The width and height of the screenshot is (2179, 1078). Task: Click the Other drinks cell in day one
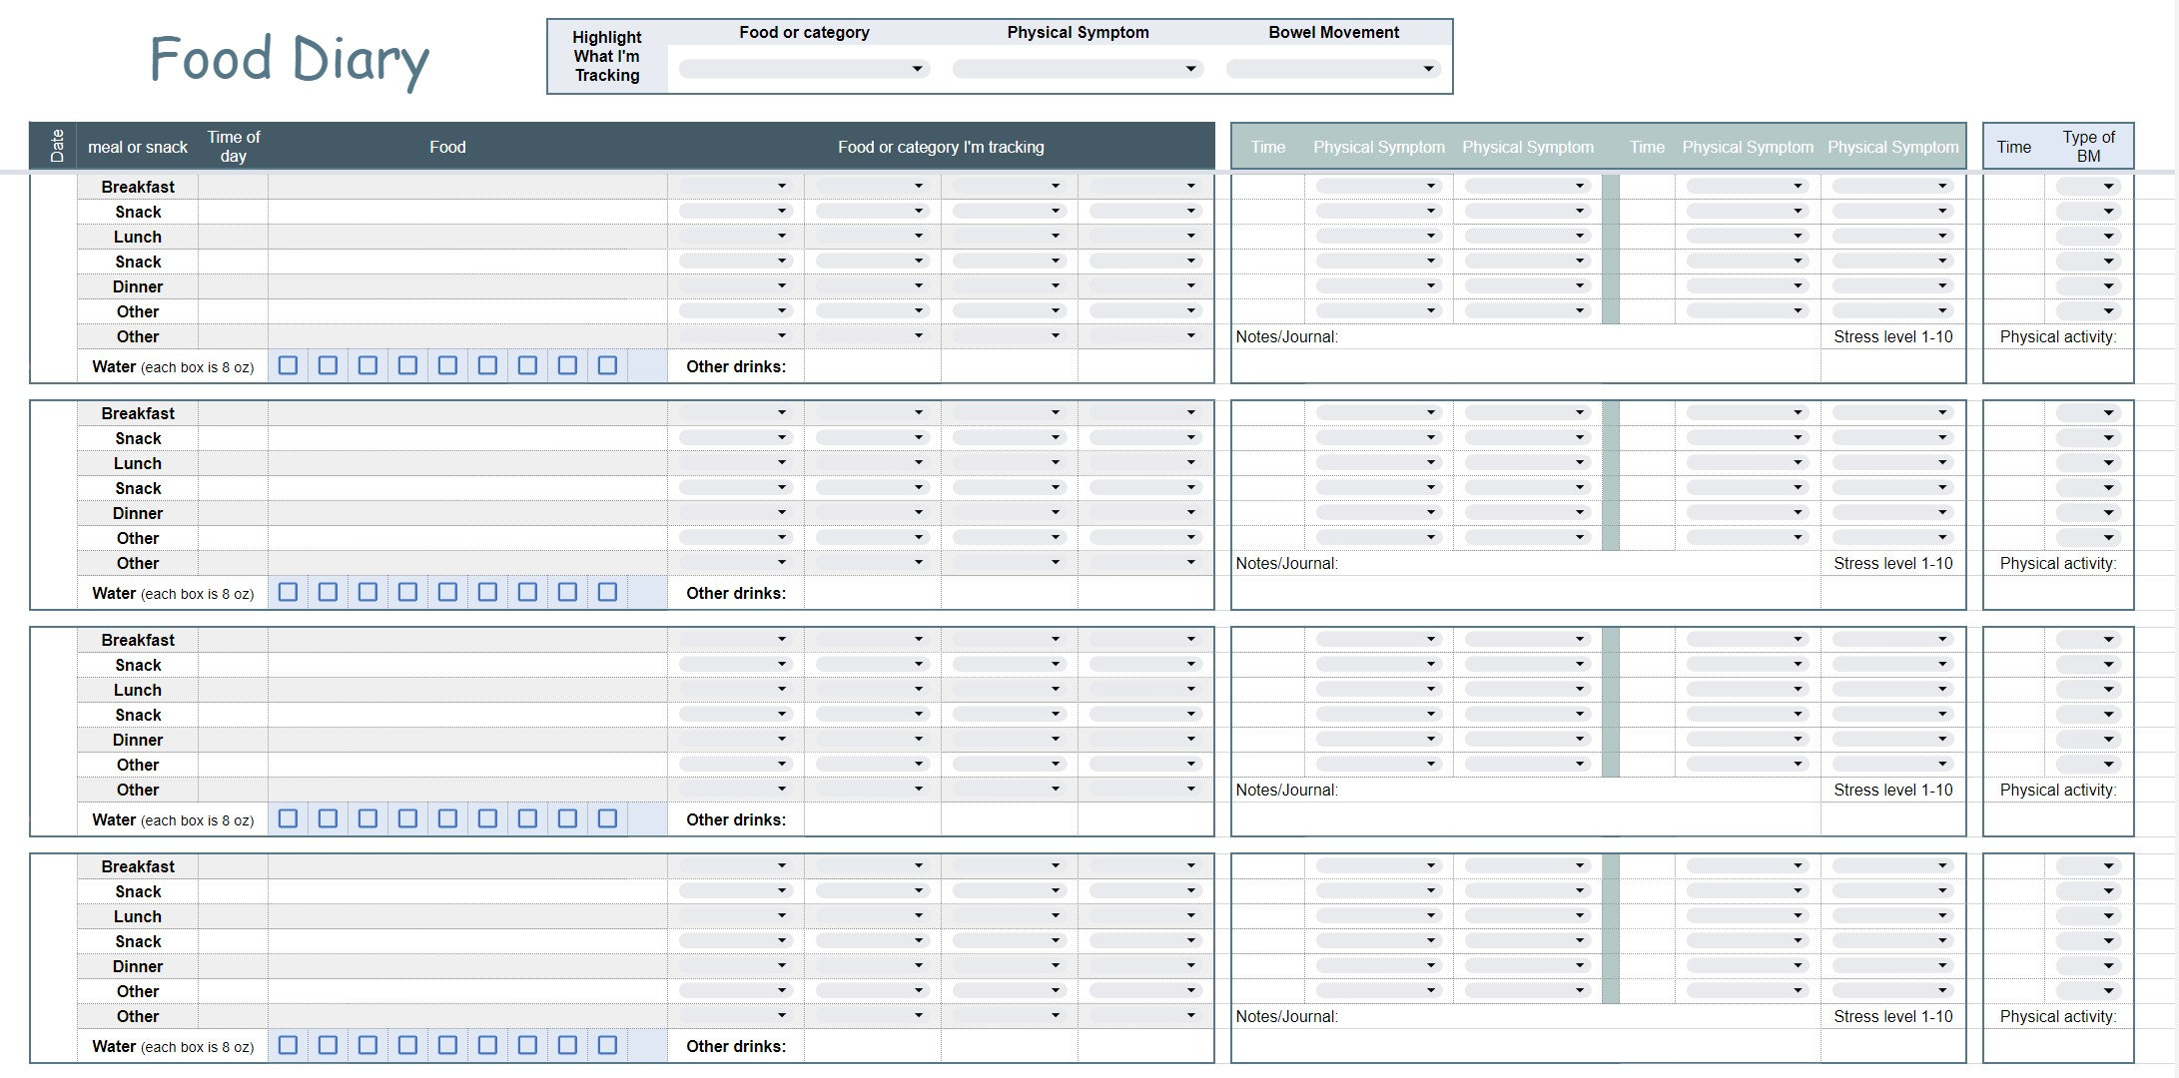(x=869, y=366)
